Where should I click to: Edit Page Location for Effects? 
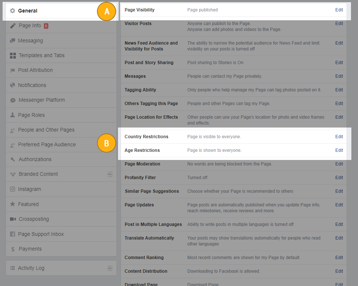click(339, 117)
